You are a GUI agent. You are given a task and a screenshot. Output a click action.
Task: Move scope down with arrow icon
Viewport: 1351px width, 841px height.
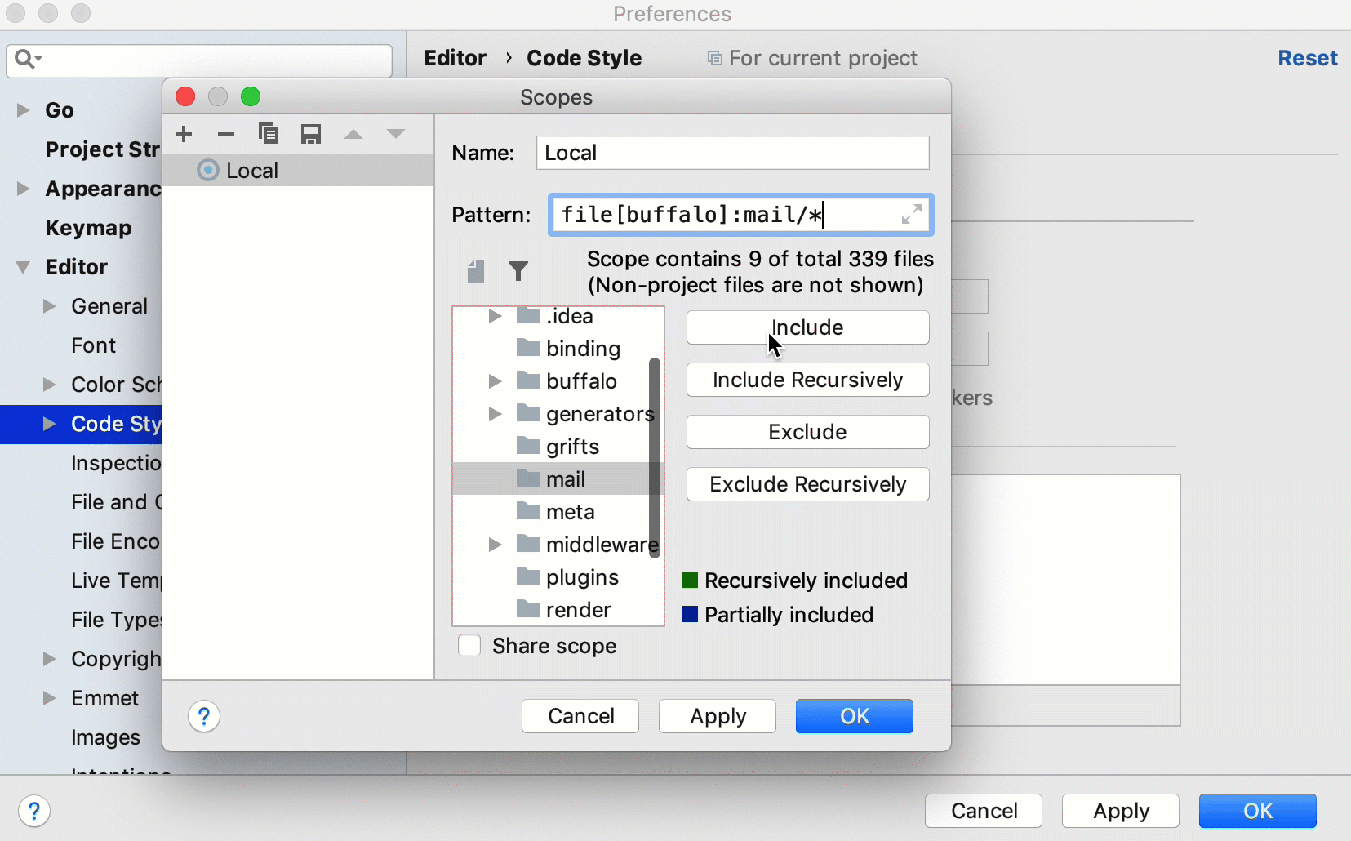point(396,134)
